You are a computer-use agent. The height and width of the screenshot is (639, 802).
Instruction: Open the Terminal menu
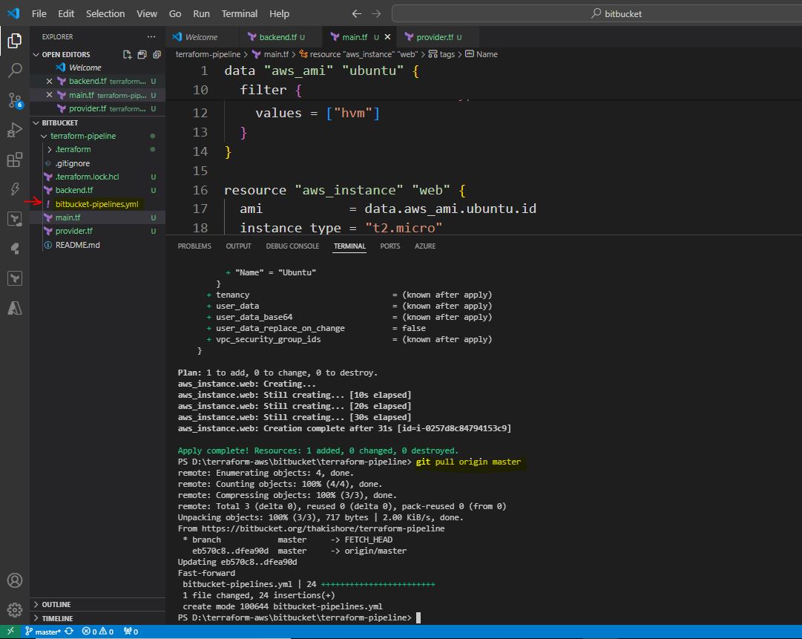click(239, 13)
